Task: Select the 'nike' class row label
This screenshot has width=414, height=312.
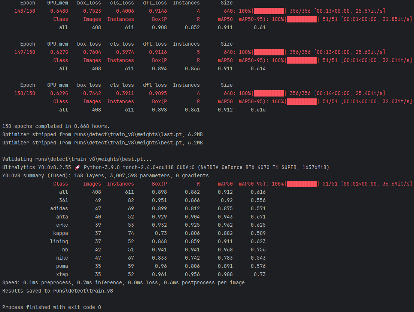Action: 62,258
